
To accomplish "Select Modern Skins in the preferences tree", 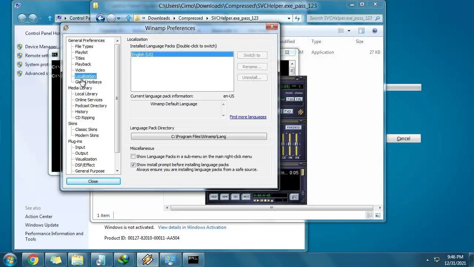I will pyautogui.click(x=87, y=135).
